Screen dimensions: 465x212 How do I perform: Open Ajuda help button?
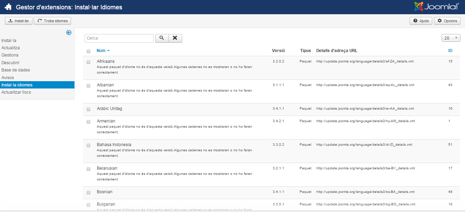(x=421, y=21)
